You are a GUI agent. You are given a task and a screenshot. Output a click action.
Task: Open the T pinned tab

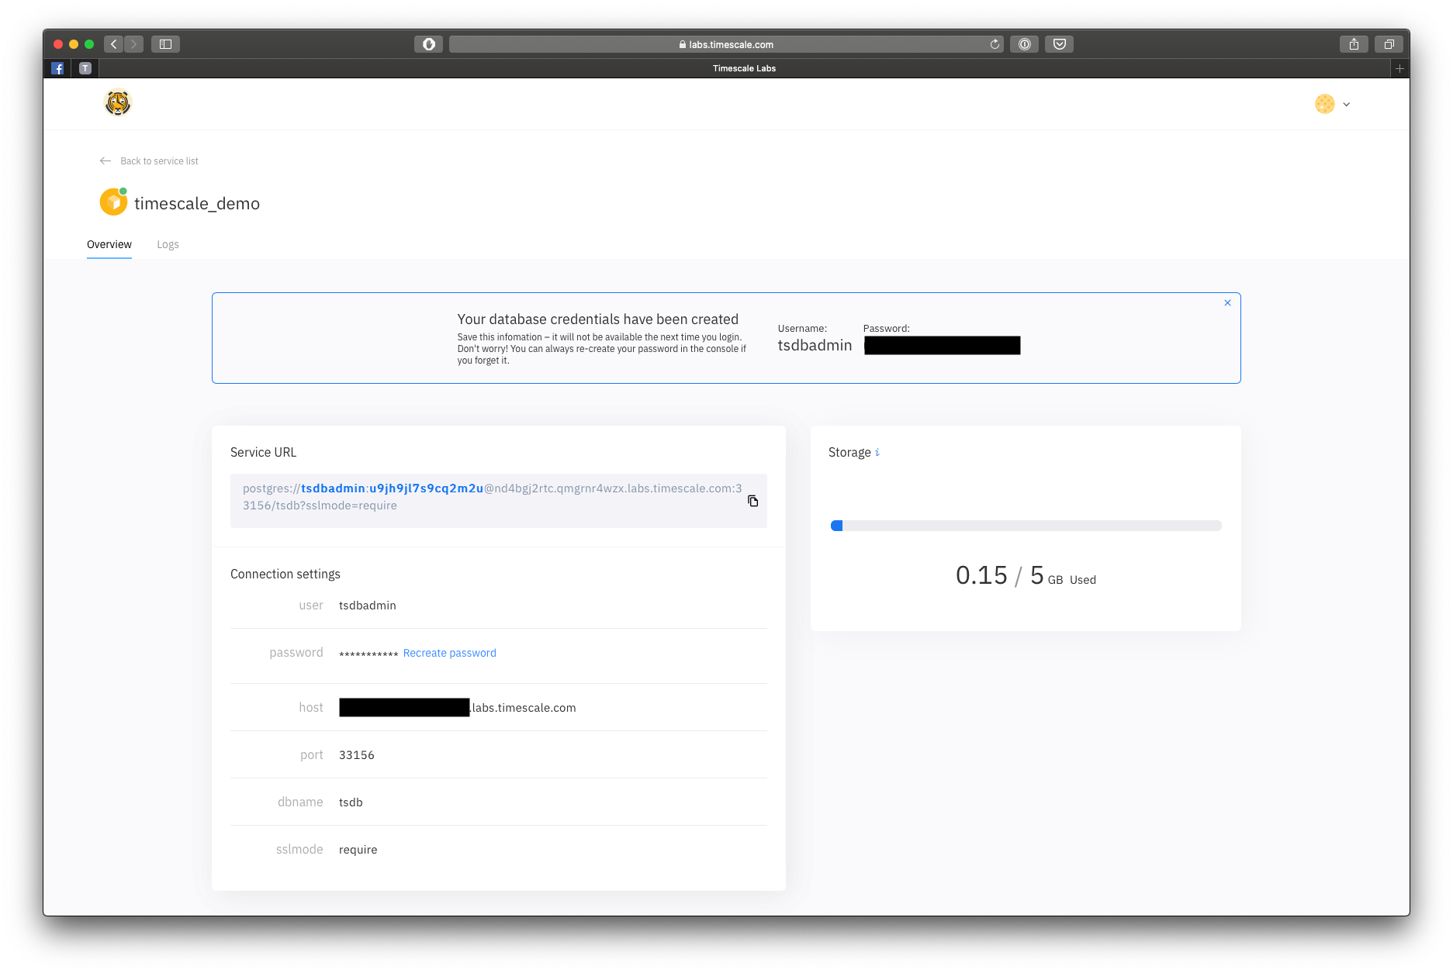point(85,68)
